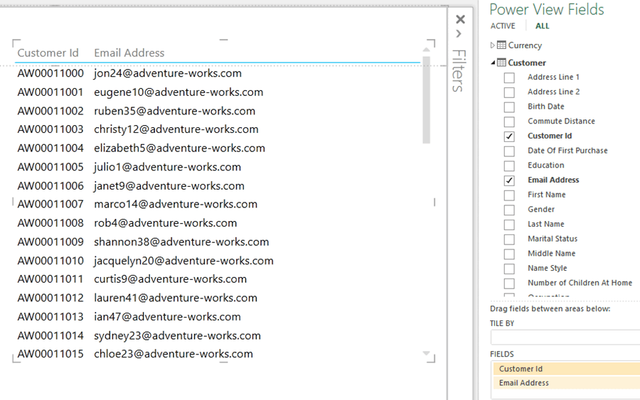Screen dimensions: 640x400
Task: Select the cell AW00011015
Action: point(50,354)
